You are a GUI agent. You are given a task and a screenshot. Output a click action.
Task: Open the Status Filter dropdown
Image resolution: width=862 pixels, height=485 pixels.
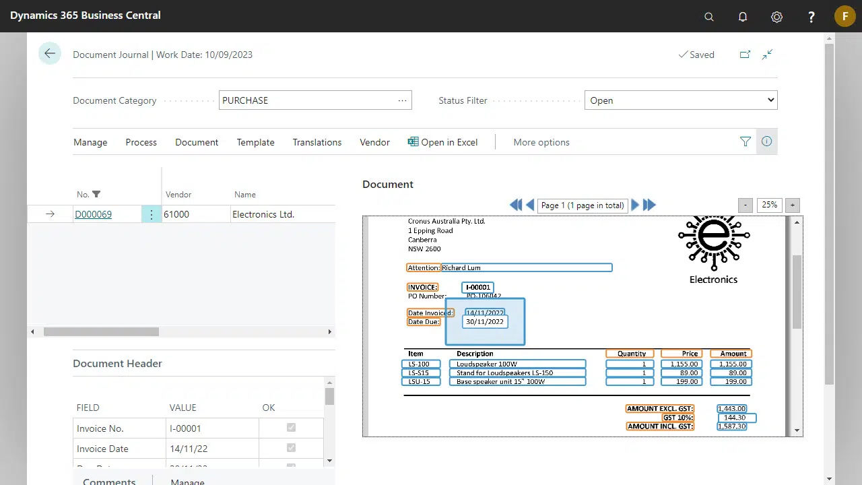click(680, 100)
